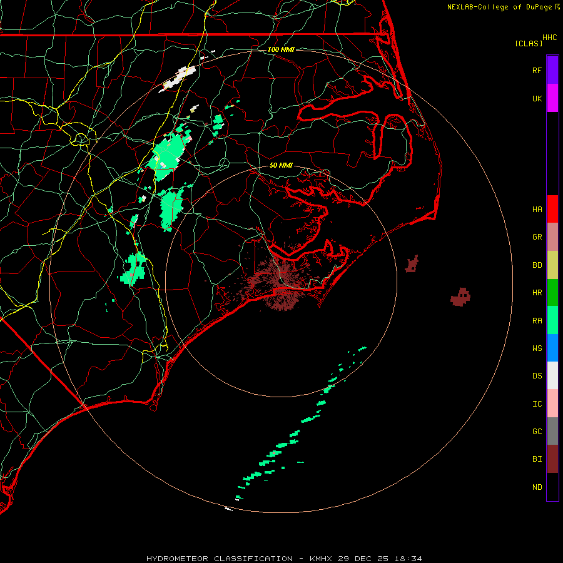Screen dimensions: 563x563
Task: Click the RA bright green legend swatch
Action: (552, 320)
